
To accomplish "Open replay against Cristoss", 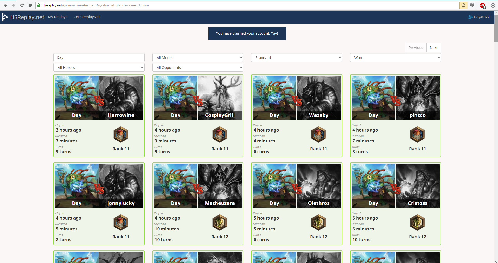I will [x=395, y=204].
